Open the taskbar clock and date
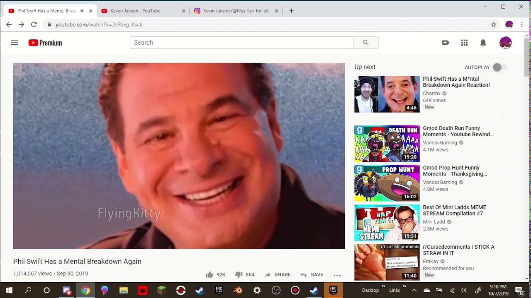The width and height of the screenshot is (531, 298). coord(498,290)
